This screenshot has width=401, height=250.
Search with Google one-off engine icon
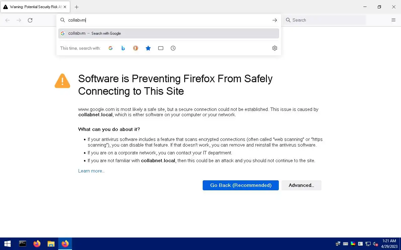click(111, 48)
